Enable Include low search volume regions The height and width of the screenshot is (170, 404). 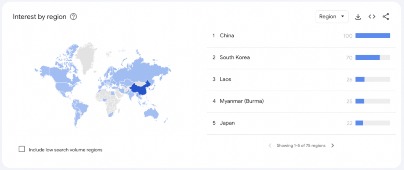(22, 149)
